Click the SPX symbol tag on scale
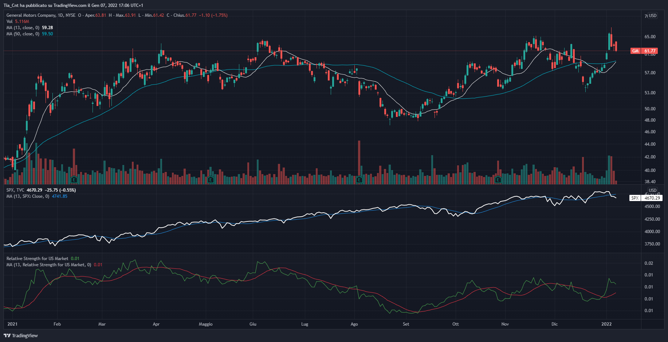The width and height of the screenshot is (668, 342). 635,198
